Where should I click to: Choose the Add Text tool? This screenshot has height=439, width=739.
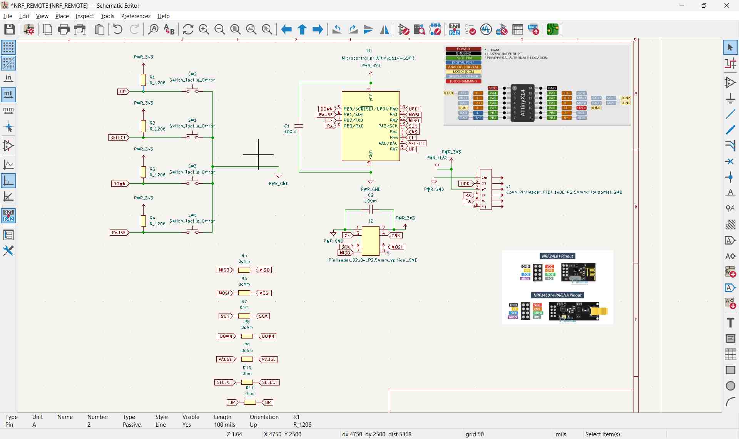[730, 323]
